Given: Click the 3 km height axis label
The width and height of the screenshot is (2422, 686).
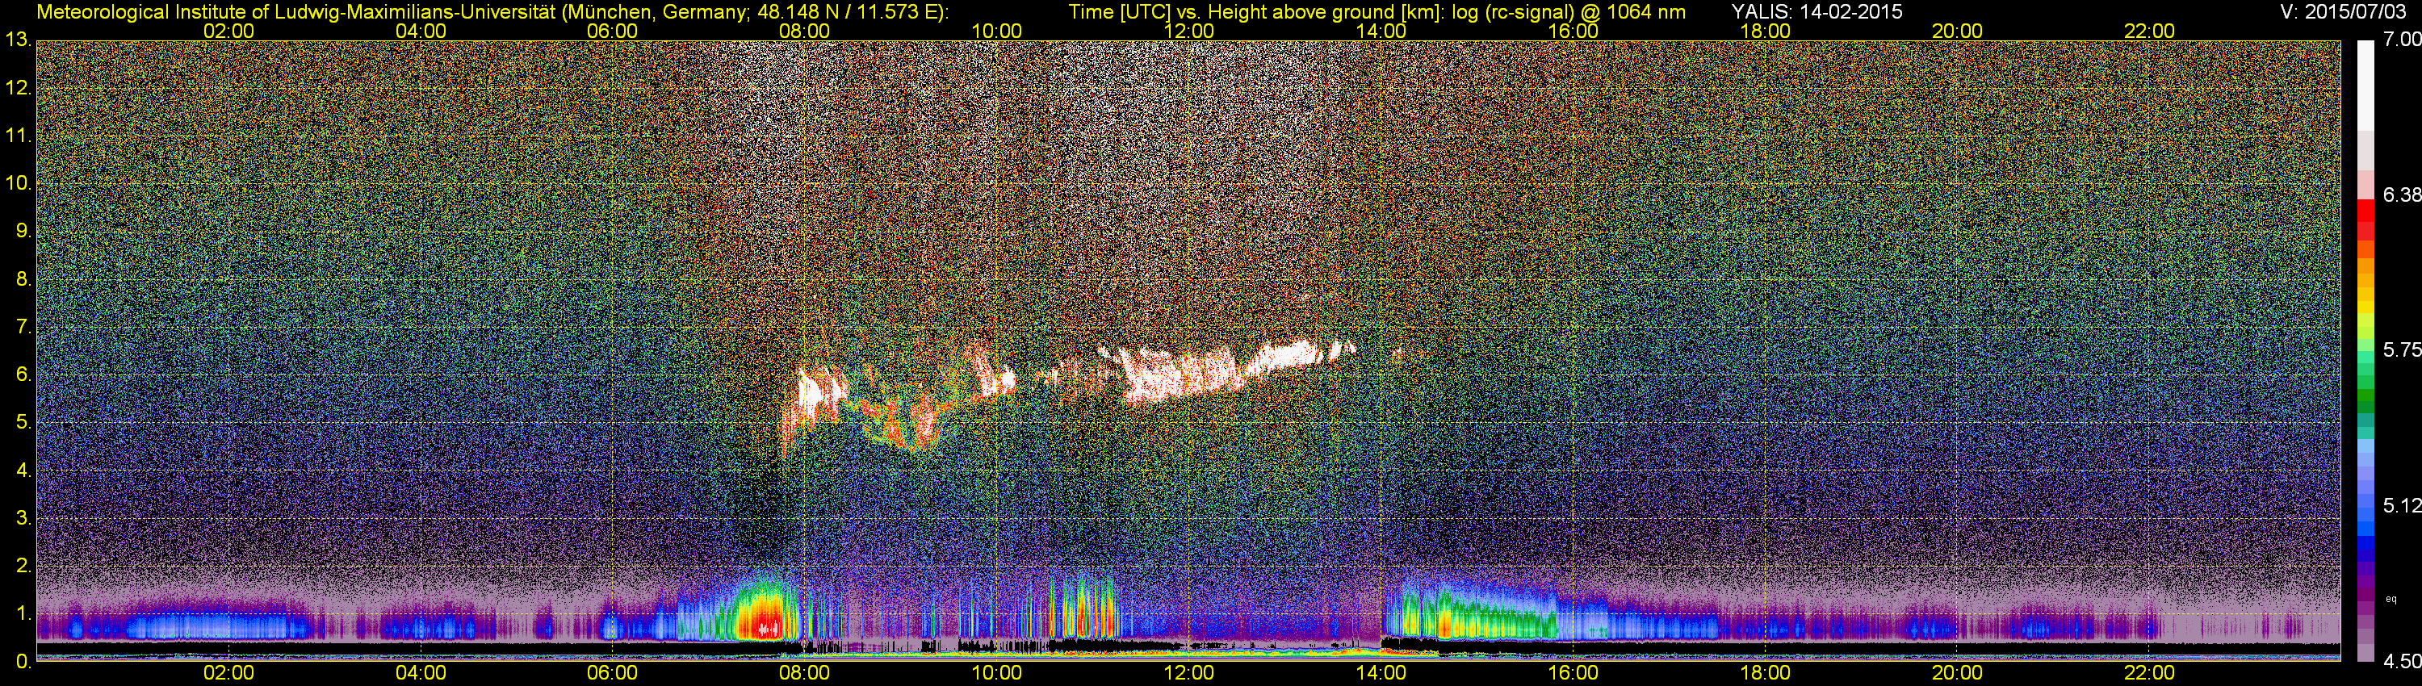Looking at the screenshot, I should click(23, 519).
